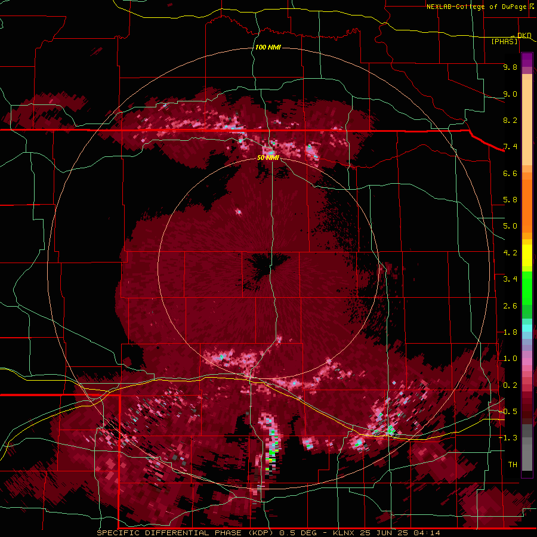Click the 4.2 legend value
The height and width of the screenshot is (537, 537).
pos(510,253)
